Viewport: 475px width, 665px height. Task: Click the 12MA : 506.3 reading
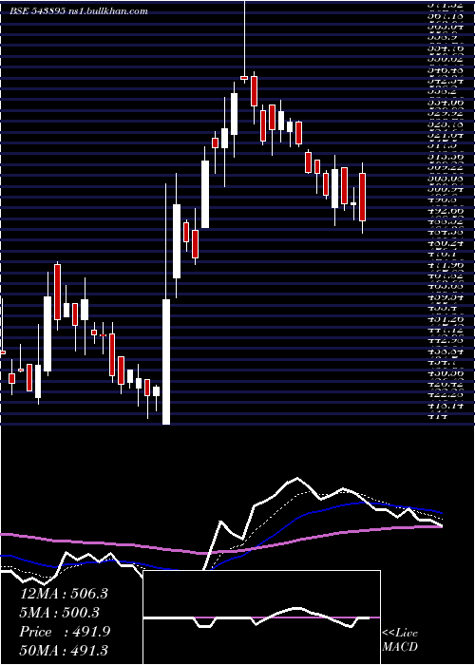(x=64, y=594)
